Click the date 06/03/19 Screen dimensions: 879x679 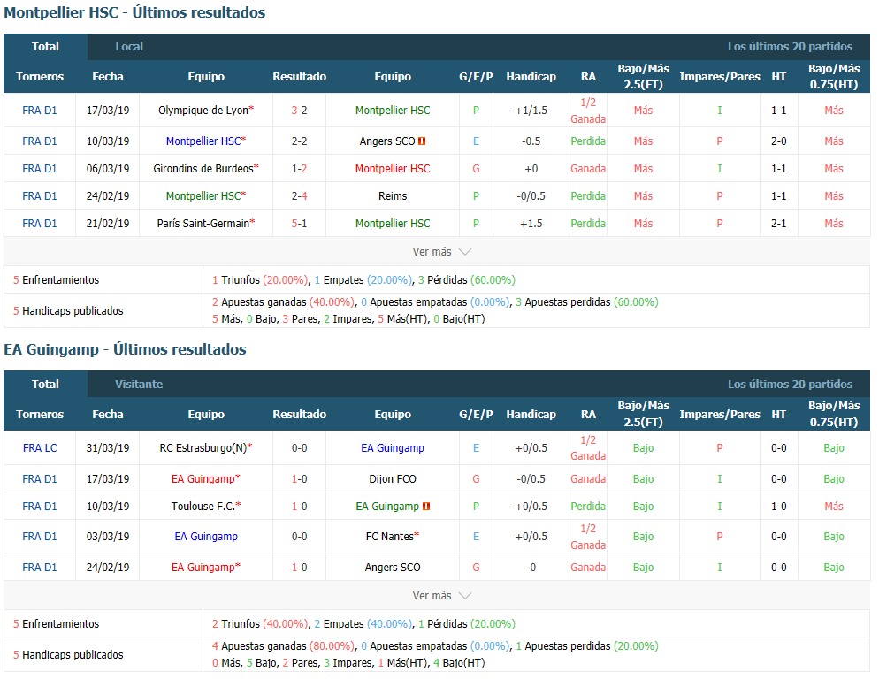(x=108, y=169)
